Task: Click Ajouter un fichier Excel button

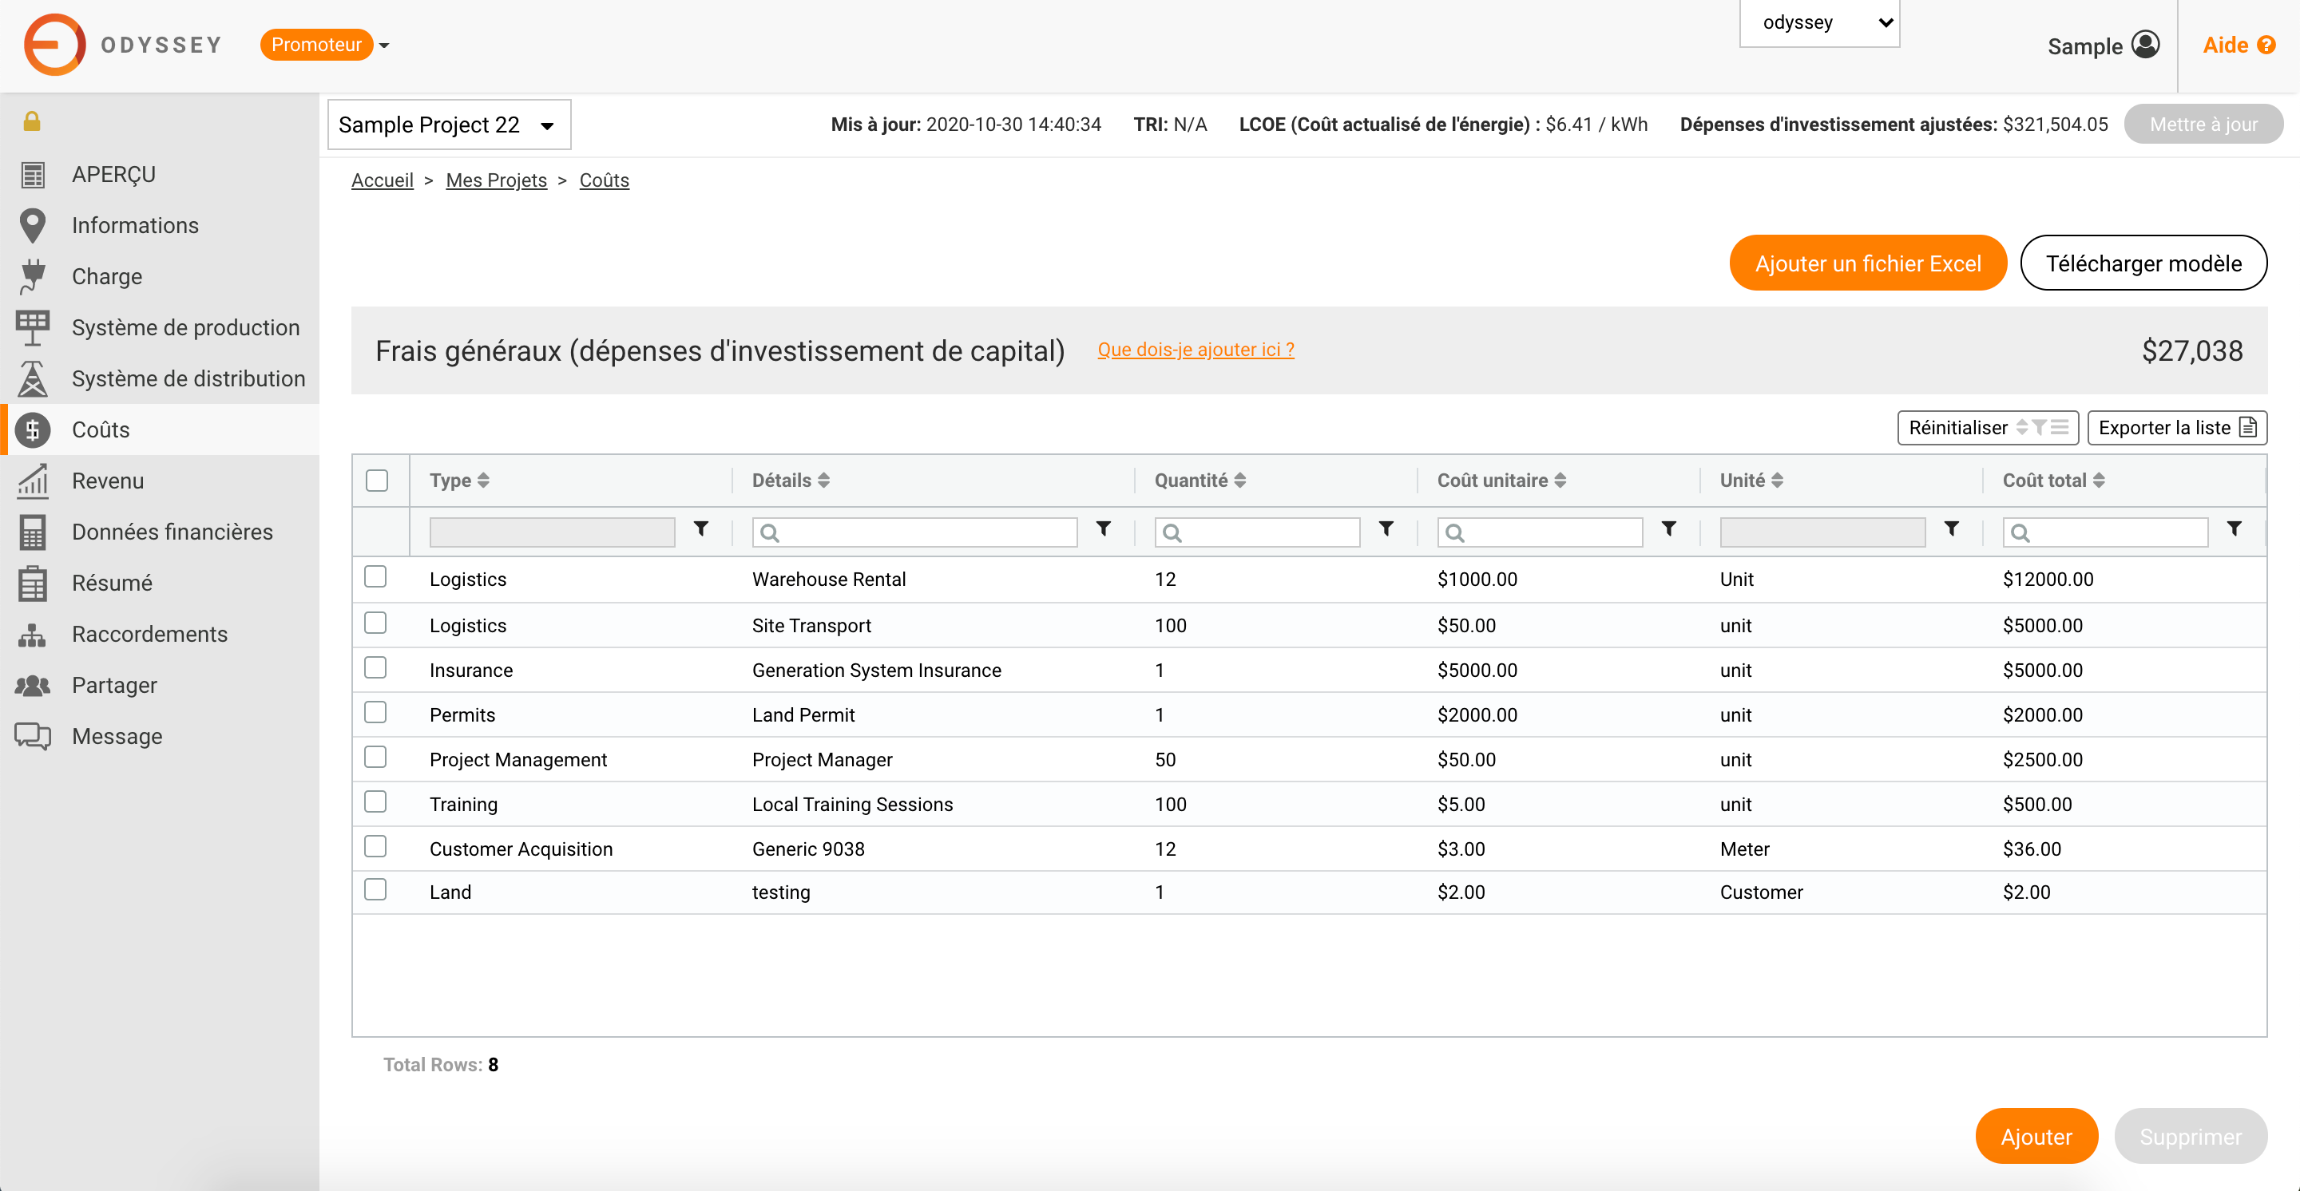Action: pyautogui.click(x=1867, y=263)
